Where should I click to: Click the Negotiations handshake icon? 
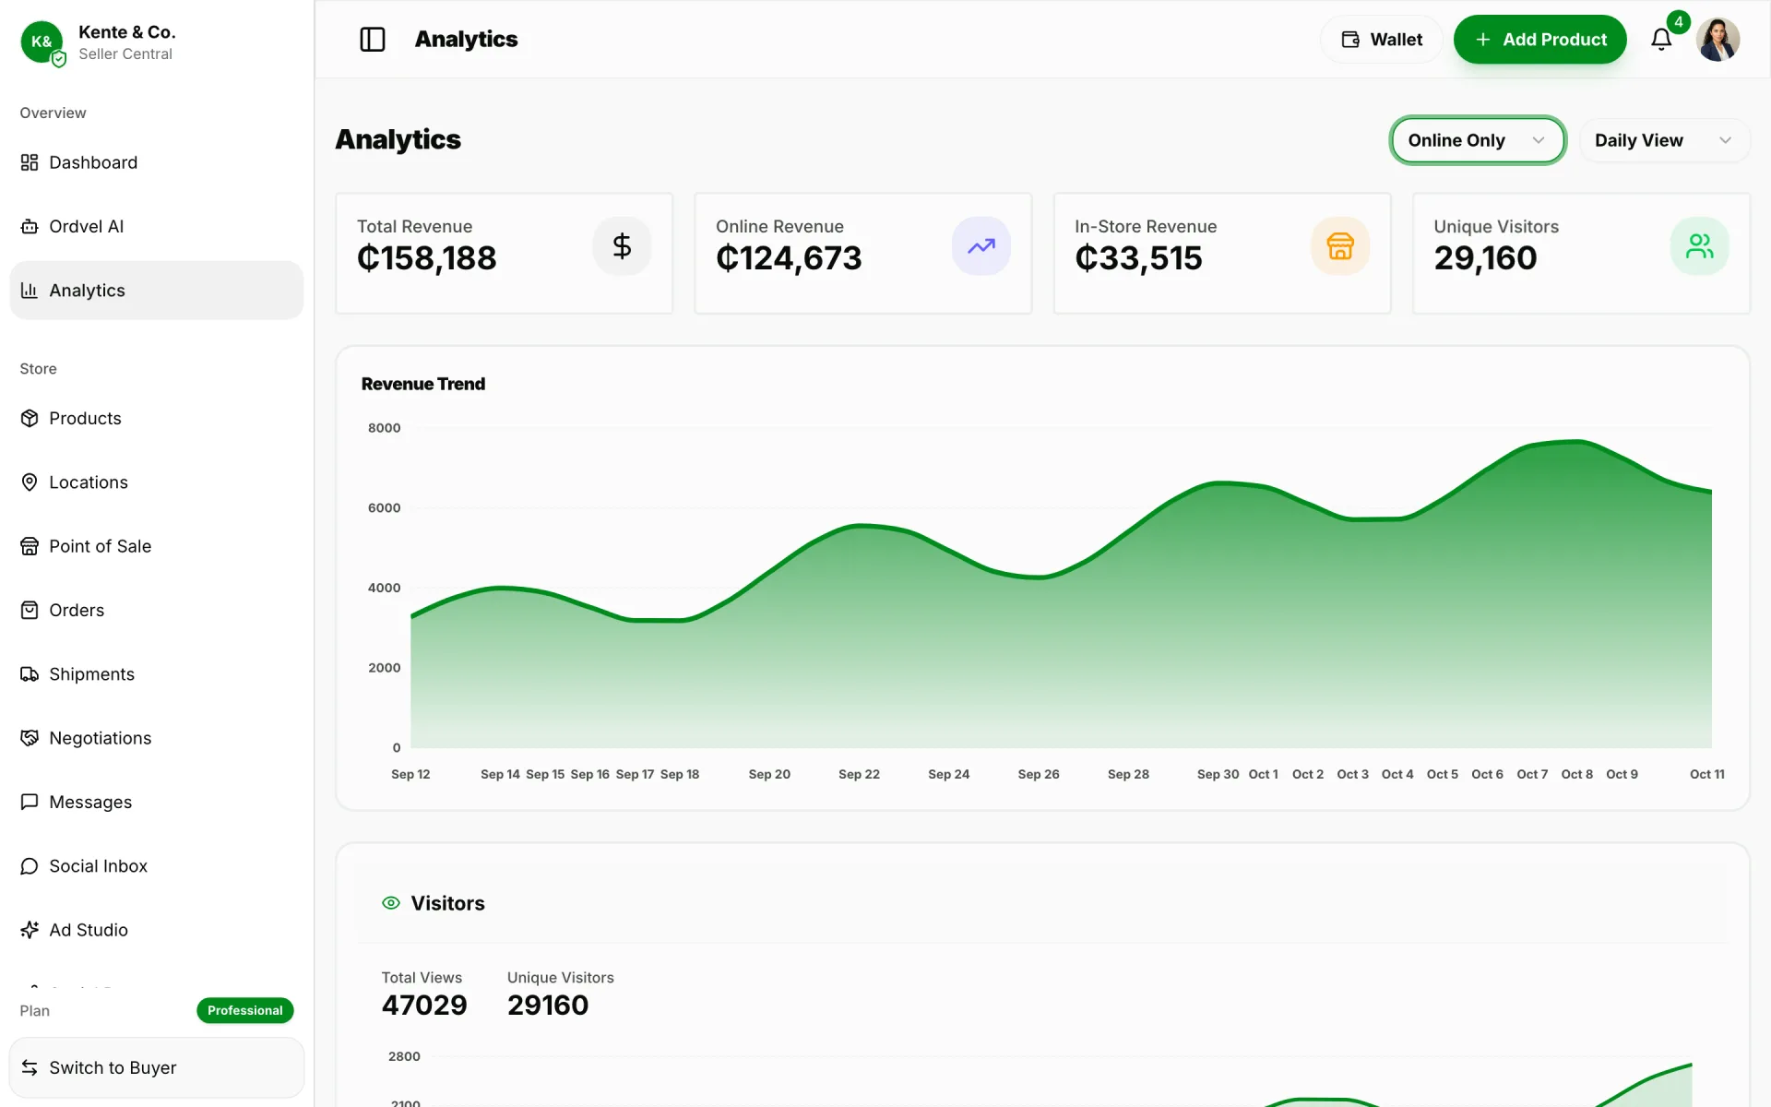pos(30,738)
